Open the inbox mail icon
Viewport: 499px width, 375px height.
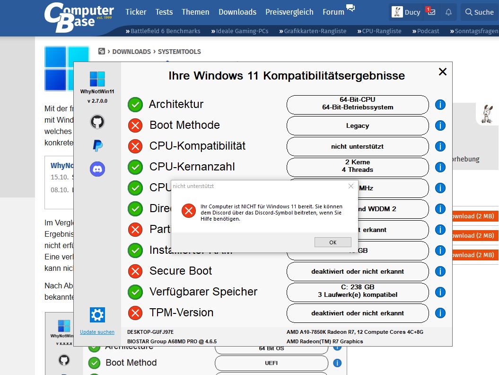pyautogui.click(x=431, y=12)
